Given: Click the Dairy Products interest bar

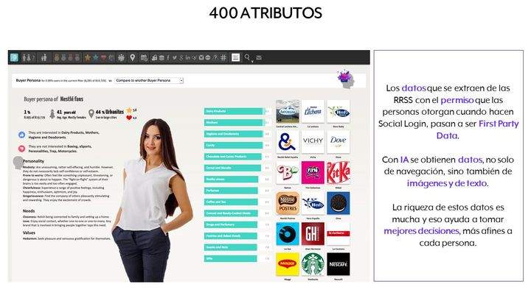Looking at the screenshot, I should click(x=235, y=111).
